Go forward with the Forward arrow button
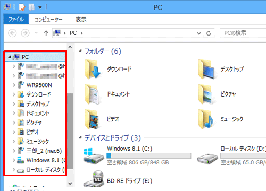 click(x=25, y=33)
